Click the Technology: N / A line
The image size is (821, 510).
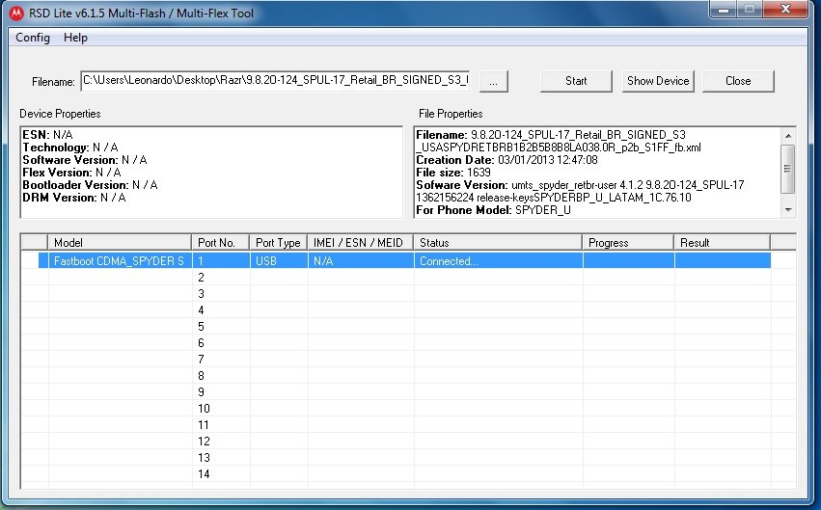pyautogui.click(x=70, y=148)
